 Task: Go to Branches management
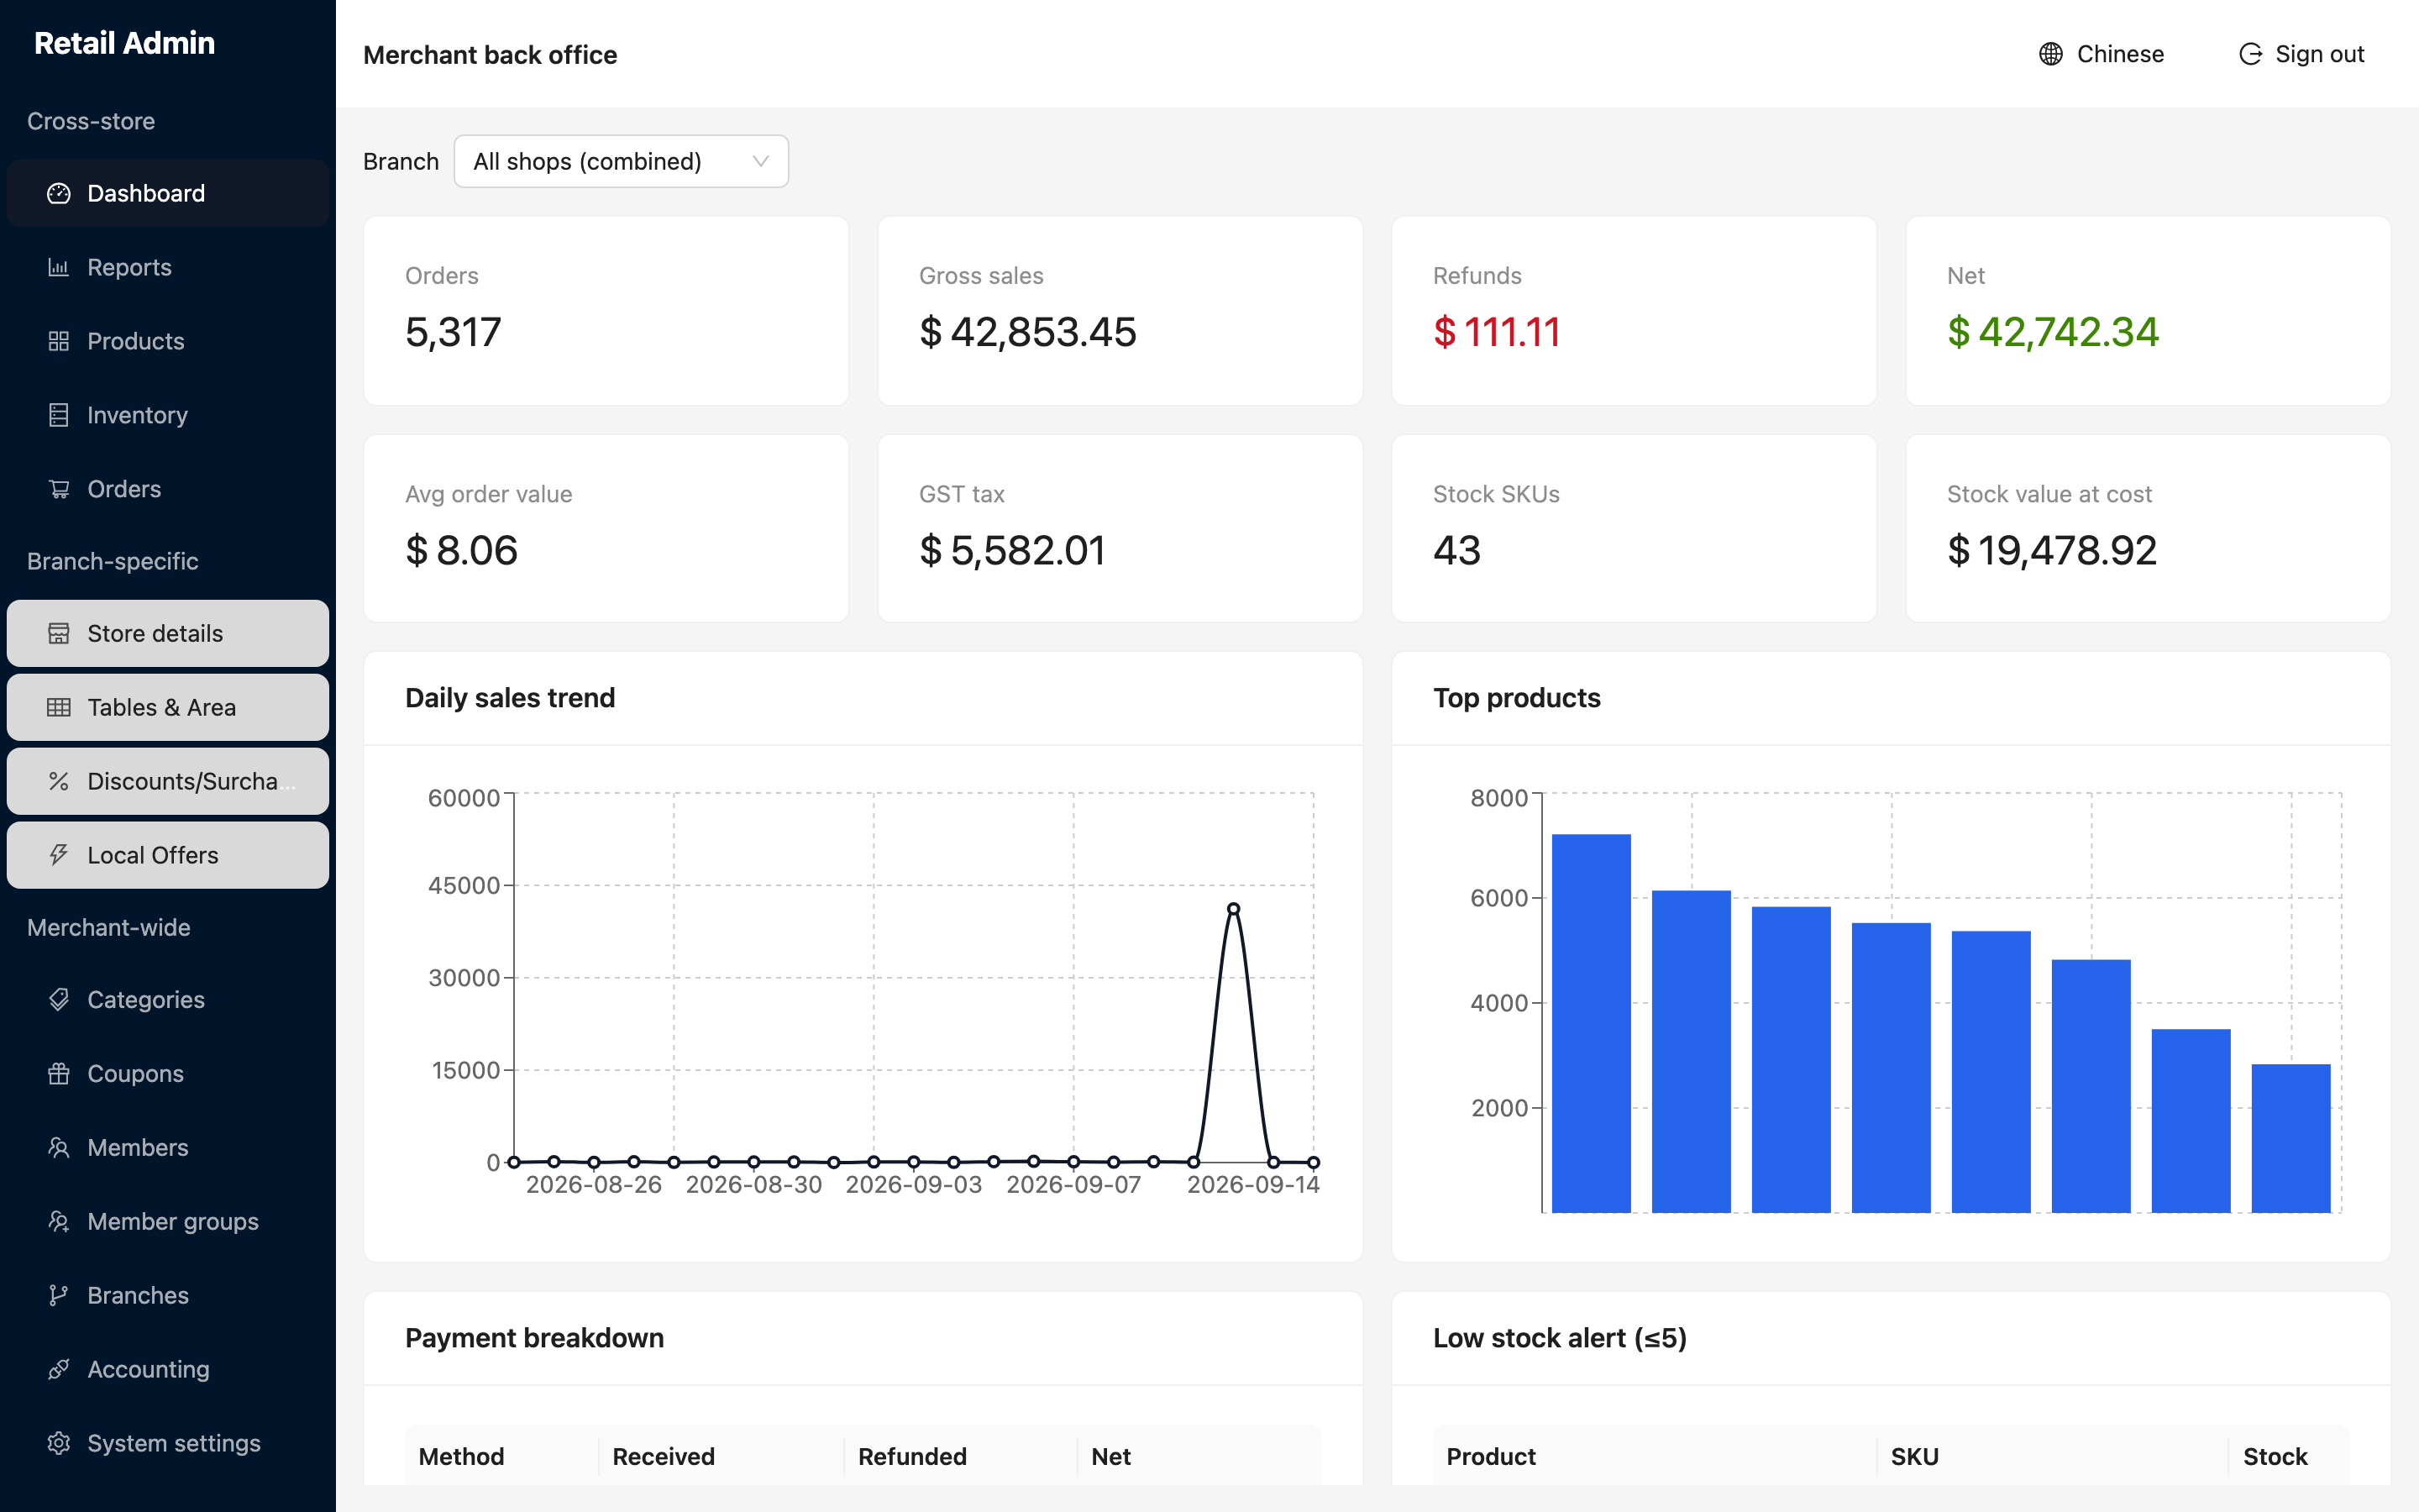(x=168, y=1295)
